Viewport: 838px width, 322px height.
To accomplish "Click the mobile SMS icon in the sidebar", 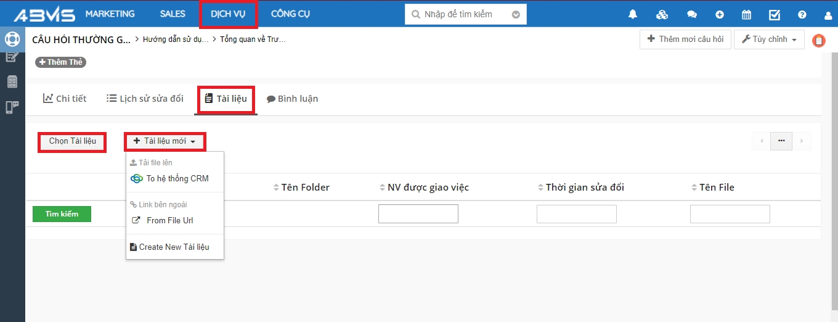I will [x=12, y=107].
